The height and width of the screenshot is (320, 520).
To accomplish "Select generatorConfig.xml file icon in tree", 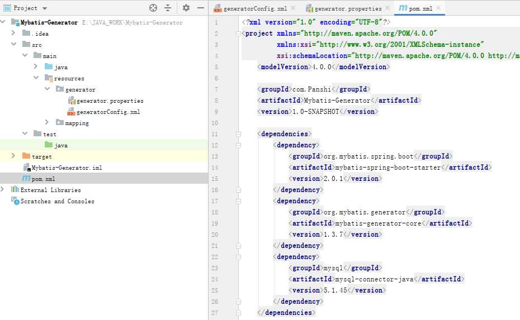I will point(72,112).
